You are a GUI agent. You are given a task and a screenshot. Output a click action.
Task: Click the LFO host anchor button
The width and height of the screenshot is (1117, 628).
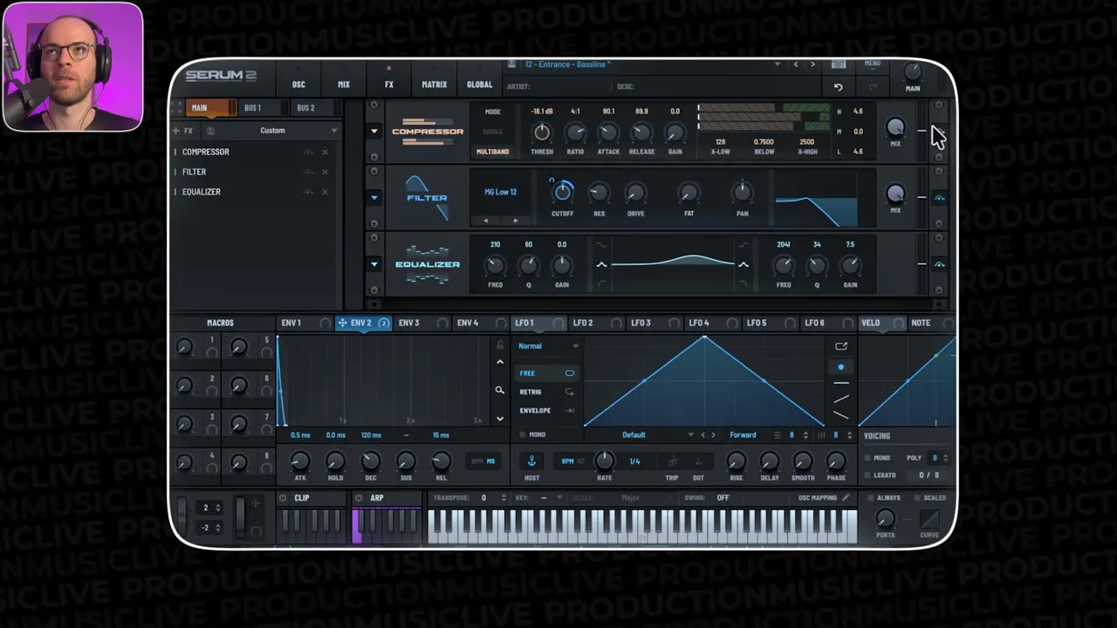point(531,461)
